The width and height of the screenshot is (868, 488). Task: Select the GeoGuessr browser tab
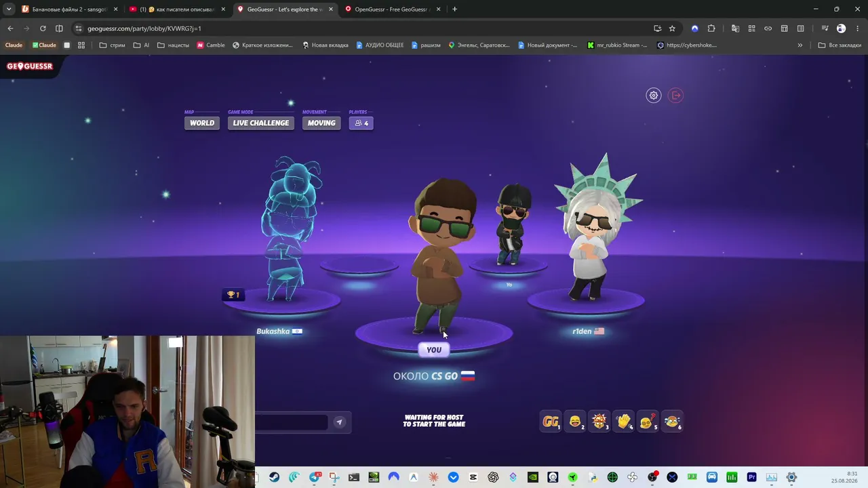pyautogui.click(x=285, y=9)
